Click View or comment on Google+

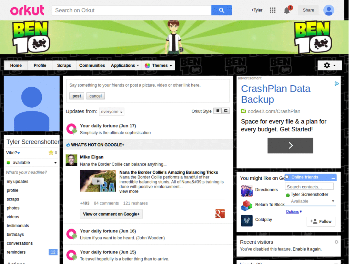click(x=111, y=214)
